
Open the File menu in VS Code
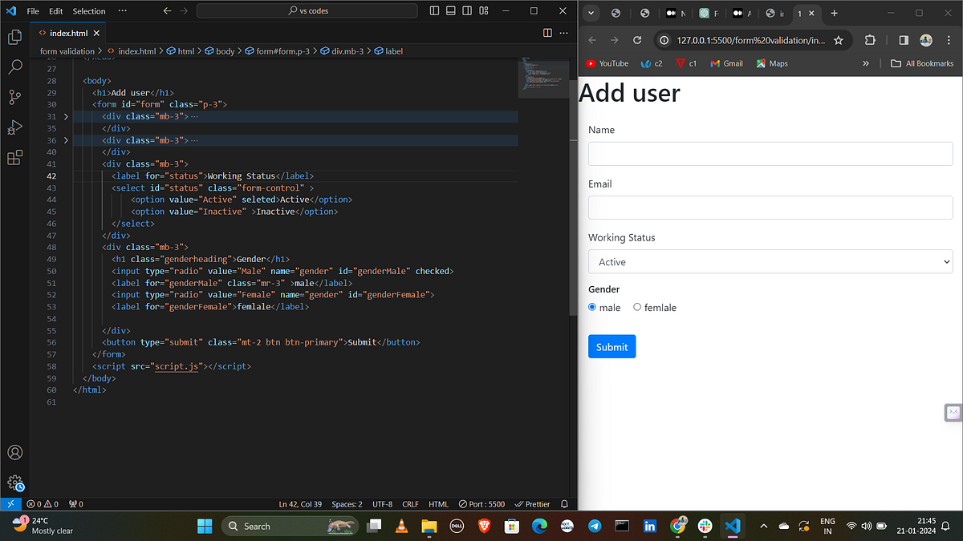click(32, 10)
